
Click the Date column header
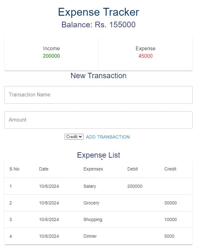(x=44, y=169)
